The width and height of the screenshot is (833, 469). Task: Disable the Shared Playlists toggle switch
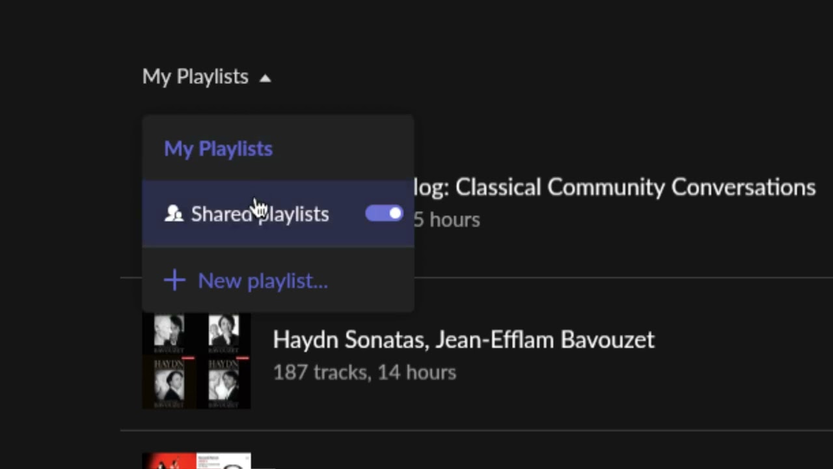[384, 214]
